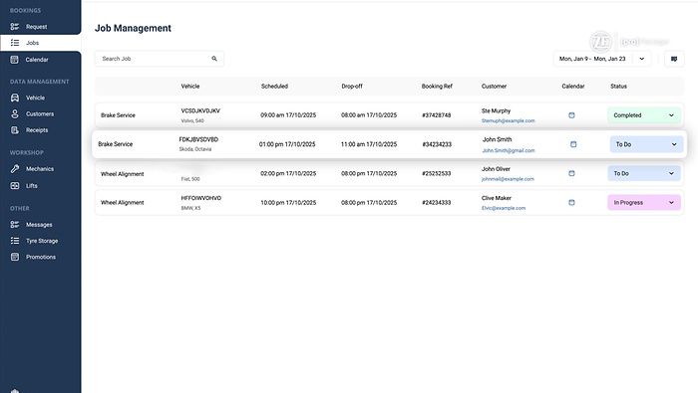Click the Receipts icon in sidebar
698x393 pixels.
tap(15, 130)
